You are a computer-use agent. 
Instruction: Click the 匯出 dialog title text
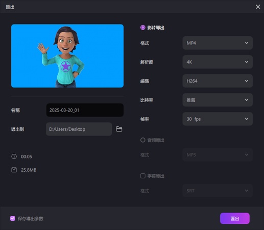tap(10, 7)
